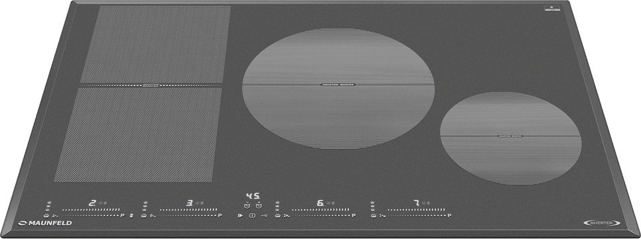Tap middle preset icon of zone 2 stack

(48, 207)
